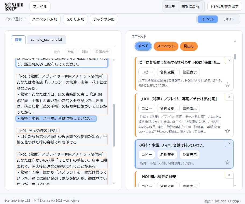The height and width of the screenshot is (204, 245).
Task: Click HTMLを書き出す export button
Action: [225, 6]
